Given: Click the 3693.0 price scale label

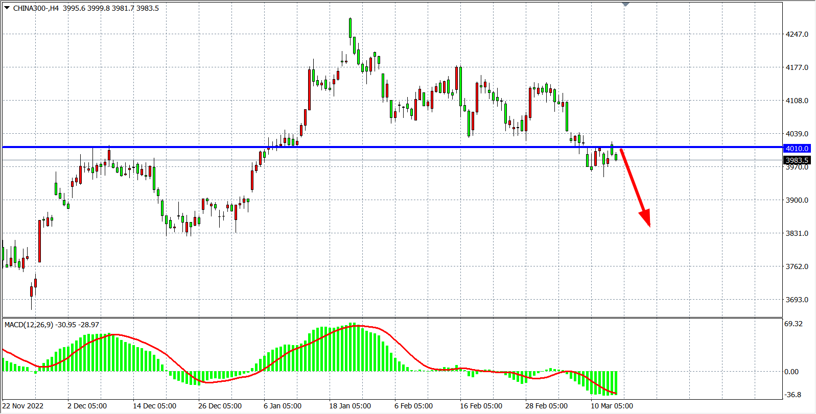Looking at the screenshot, I should click(797, 300).
